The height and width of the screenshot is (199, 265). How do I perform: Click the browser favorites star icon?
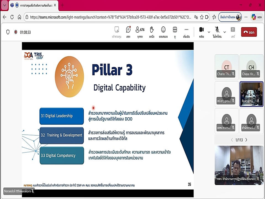(x=202, y=17)
